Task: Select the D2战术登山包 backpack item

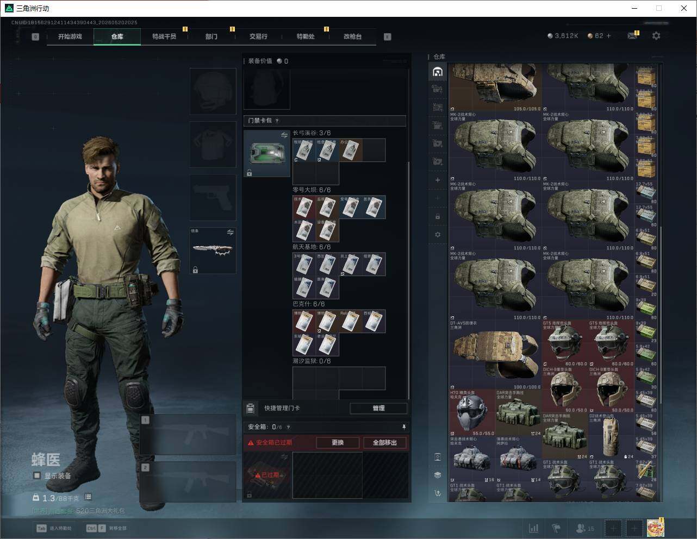Action: 611,436
